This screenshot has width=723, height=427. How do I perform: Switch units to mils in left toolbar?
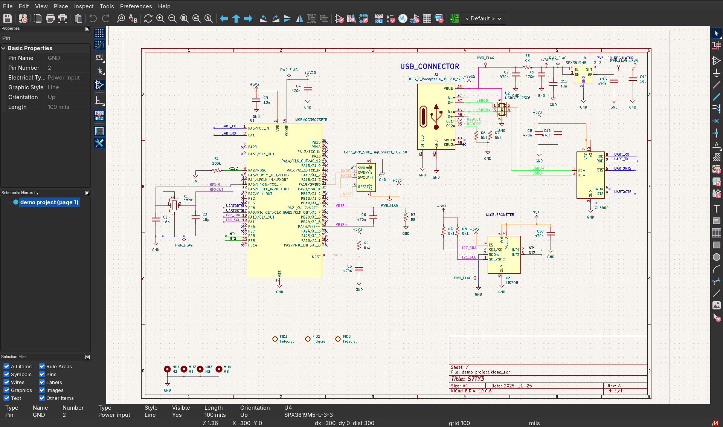[99, 58]
